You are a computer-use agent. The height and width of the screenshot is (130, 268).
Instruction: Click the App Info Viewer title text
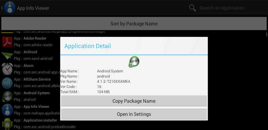point(33,8)
